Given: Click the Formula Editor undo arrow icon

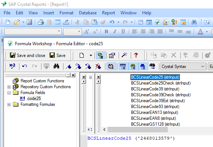Looking at the screenshot, I should (25, 66).
